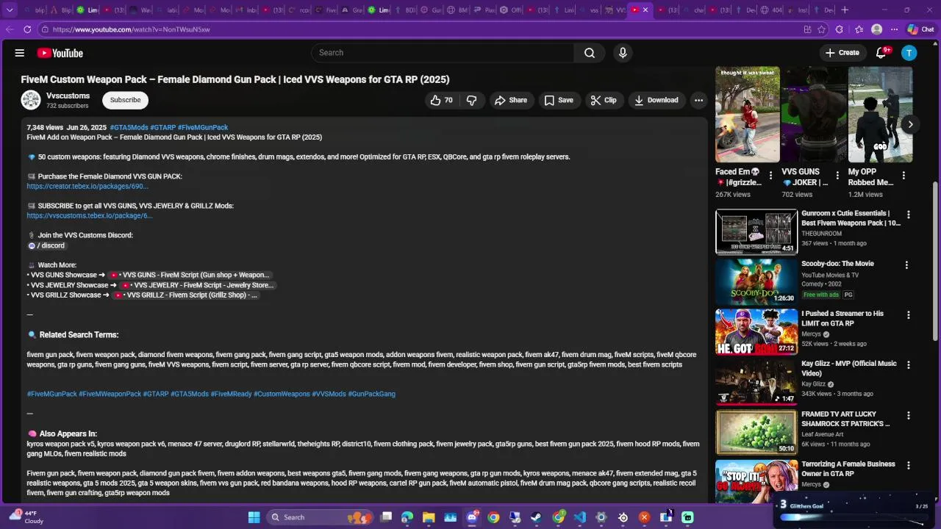
Task: Open the weather widget showing Cloudy
Action: 26,517
